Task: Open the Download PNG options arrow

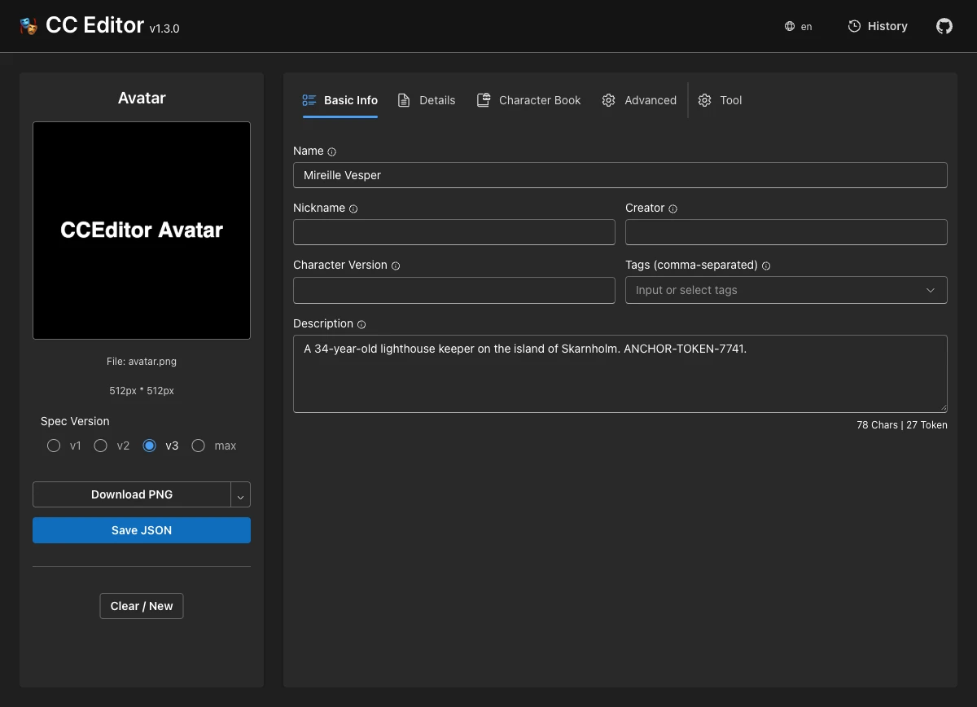Action: click(241, 494)
